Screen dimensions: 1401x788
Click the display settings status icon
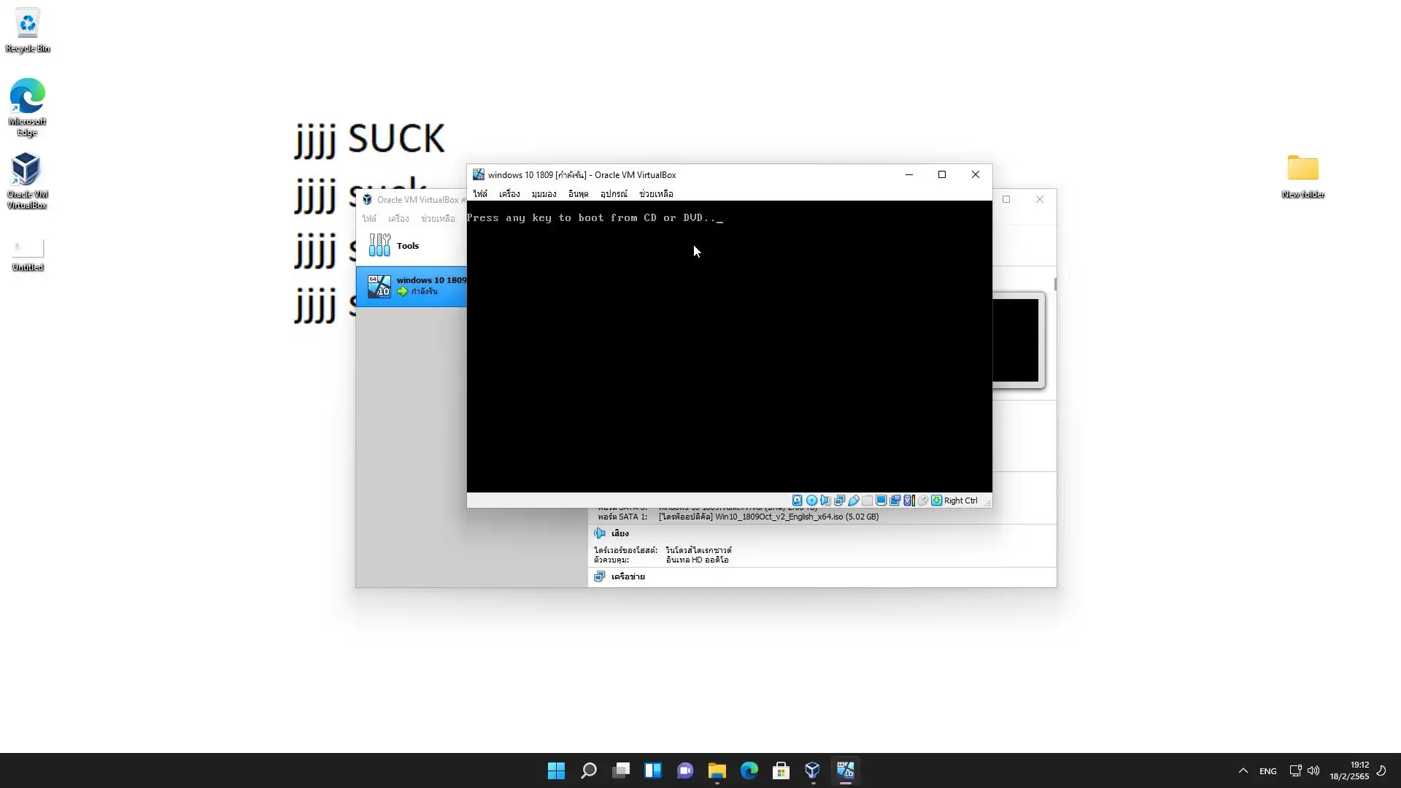pos(881,501)
